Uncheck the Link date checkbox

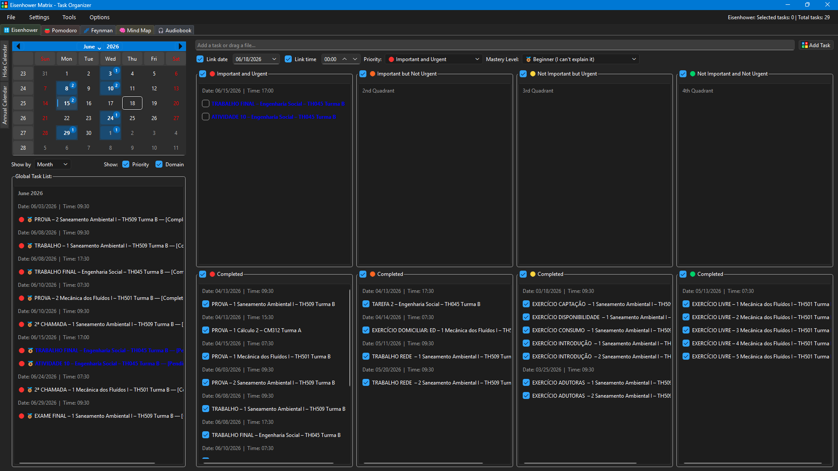[x=200, y=59]
